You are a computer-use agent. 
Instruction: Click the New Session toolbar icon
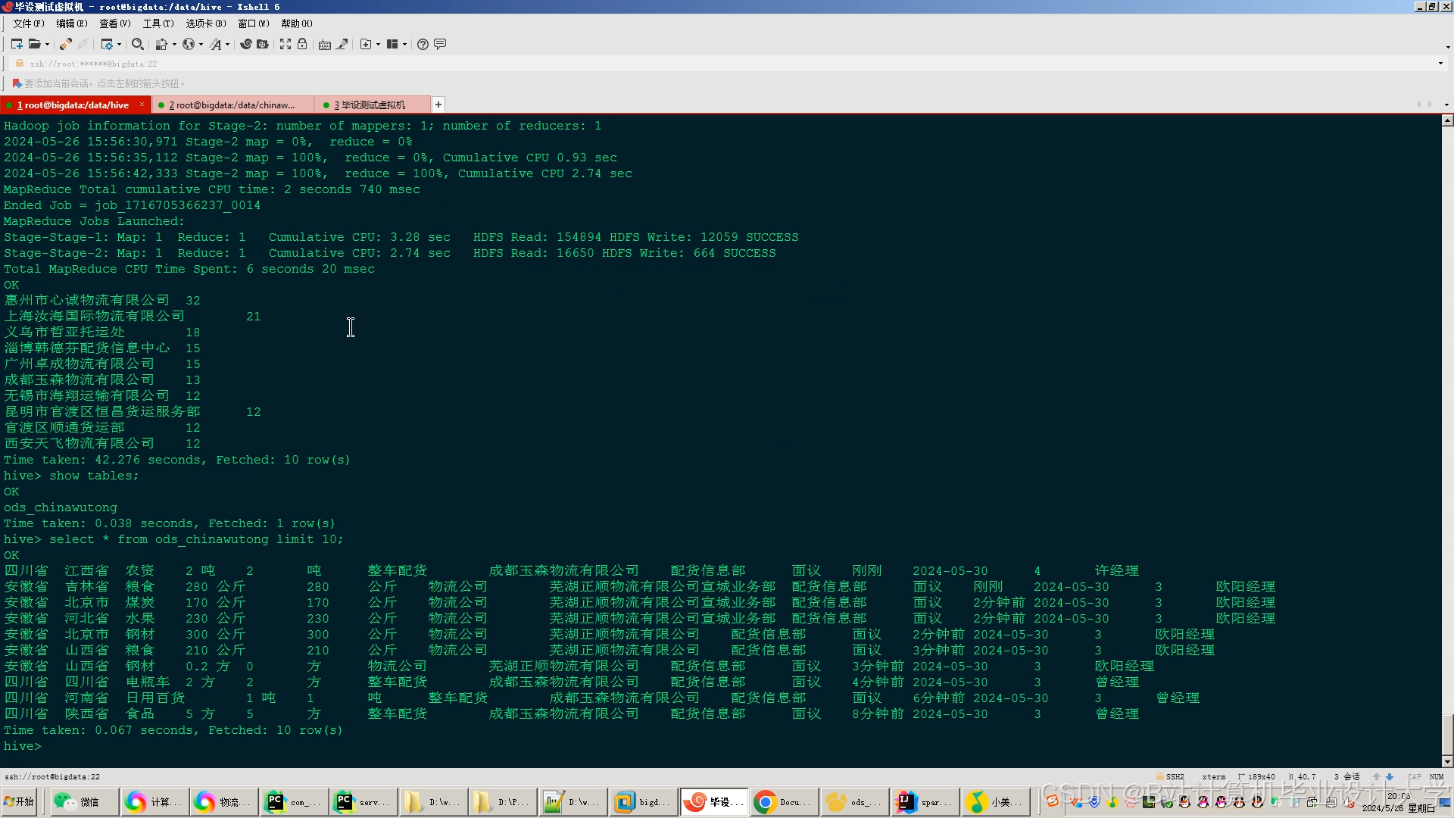pyautogui.click(x=17, y=44)
